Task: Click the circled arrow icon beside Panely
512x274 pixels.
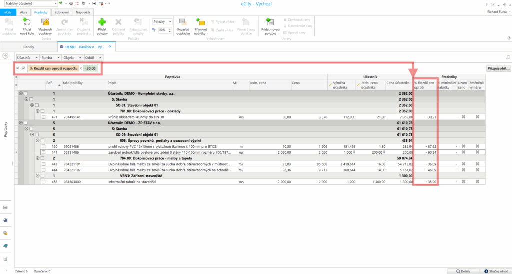Action: [x=5, y=55]
